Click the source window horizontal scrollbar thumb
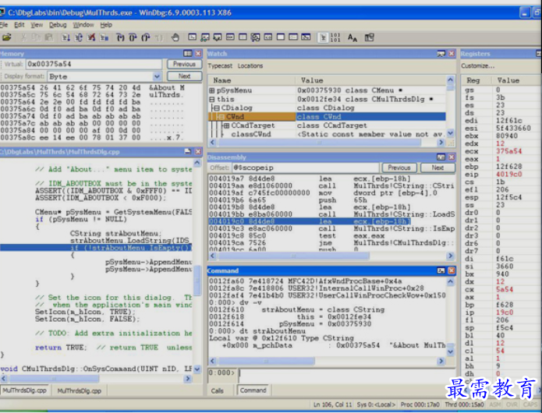This screenshot has height=413, width=542. 55,379
